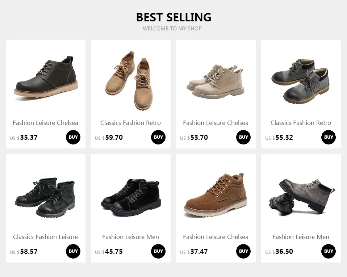
Task: Select the Fashion Leisure Chelsea title priced $37.47
Action: [x=216, y=237]
